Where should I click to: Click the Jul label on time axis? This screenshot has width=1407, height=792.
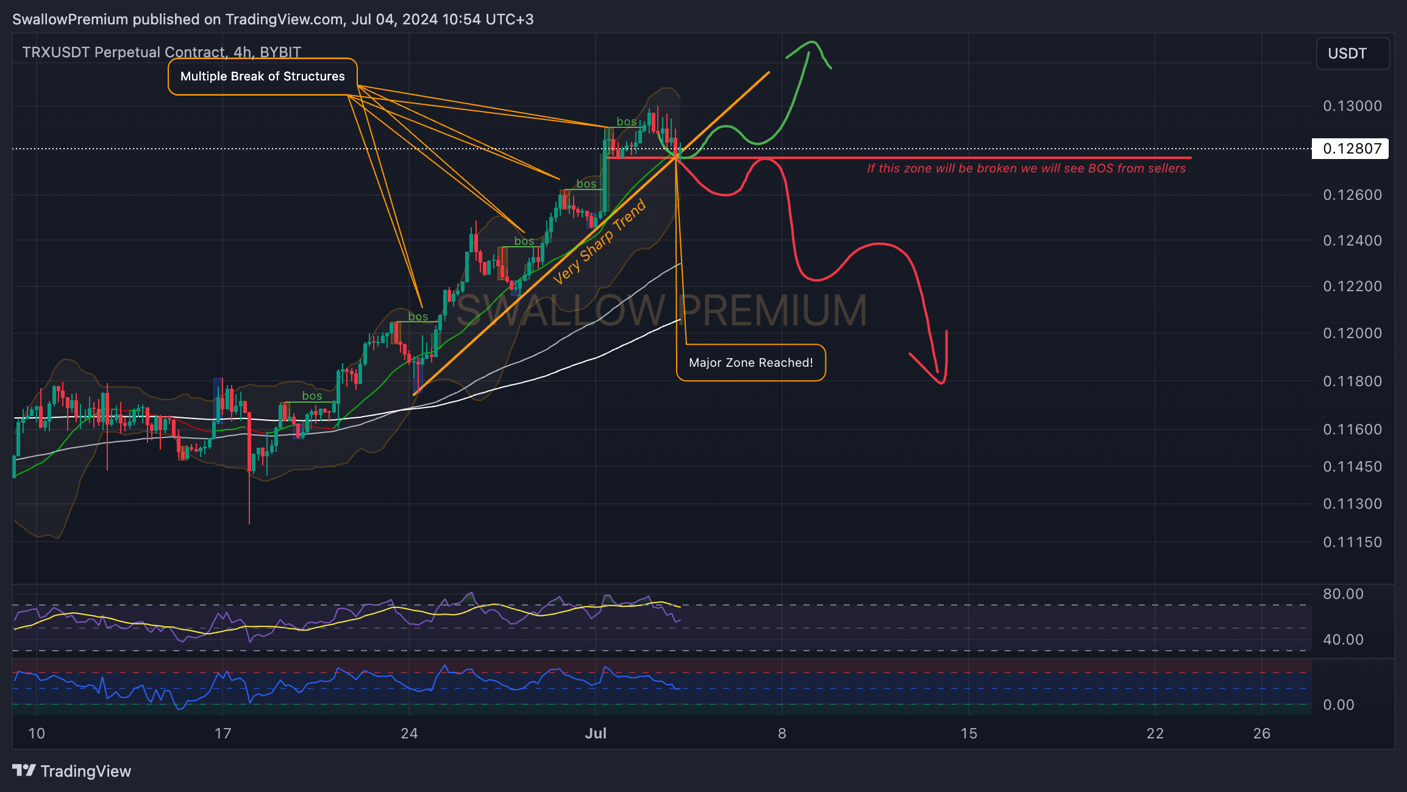click(596, 734)
